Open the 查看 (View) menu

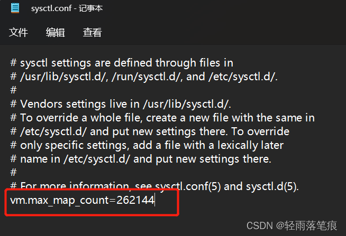pyautogui.click(x=92, y=33)
